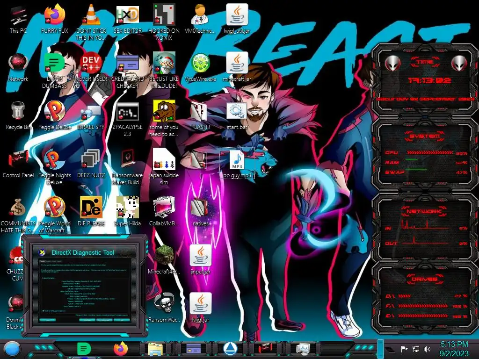
Task: Select minecraft.jar file
Action: point(237,68)
